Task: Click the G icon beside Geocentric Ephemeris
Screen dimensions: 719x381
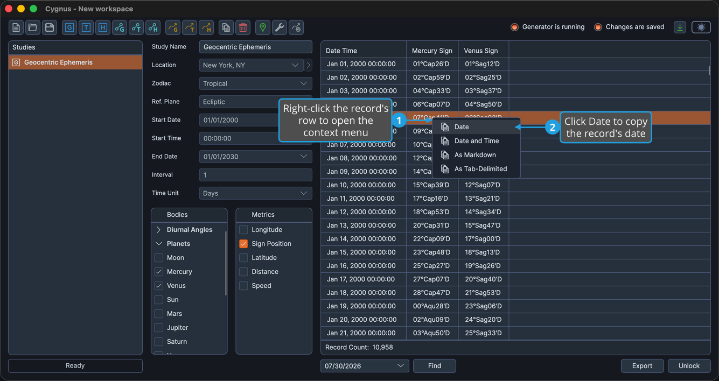Action: tap(16, 62)
